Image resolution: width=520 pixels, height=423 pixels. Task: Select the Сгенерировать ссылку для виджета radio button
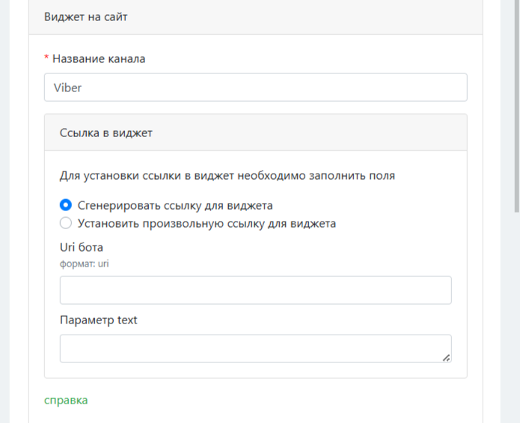pyautogui.click(x=66, y=204)
